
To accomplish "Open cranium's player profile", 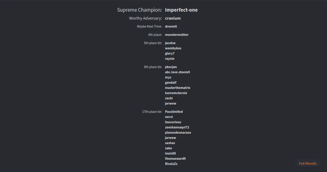I will click(x=173, y=18).
